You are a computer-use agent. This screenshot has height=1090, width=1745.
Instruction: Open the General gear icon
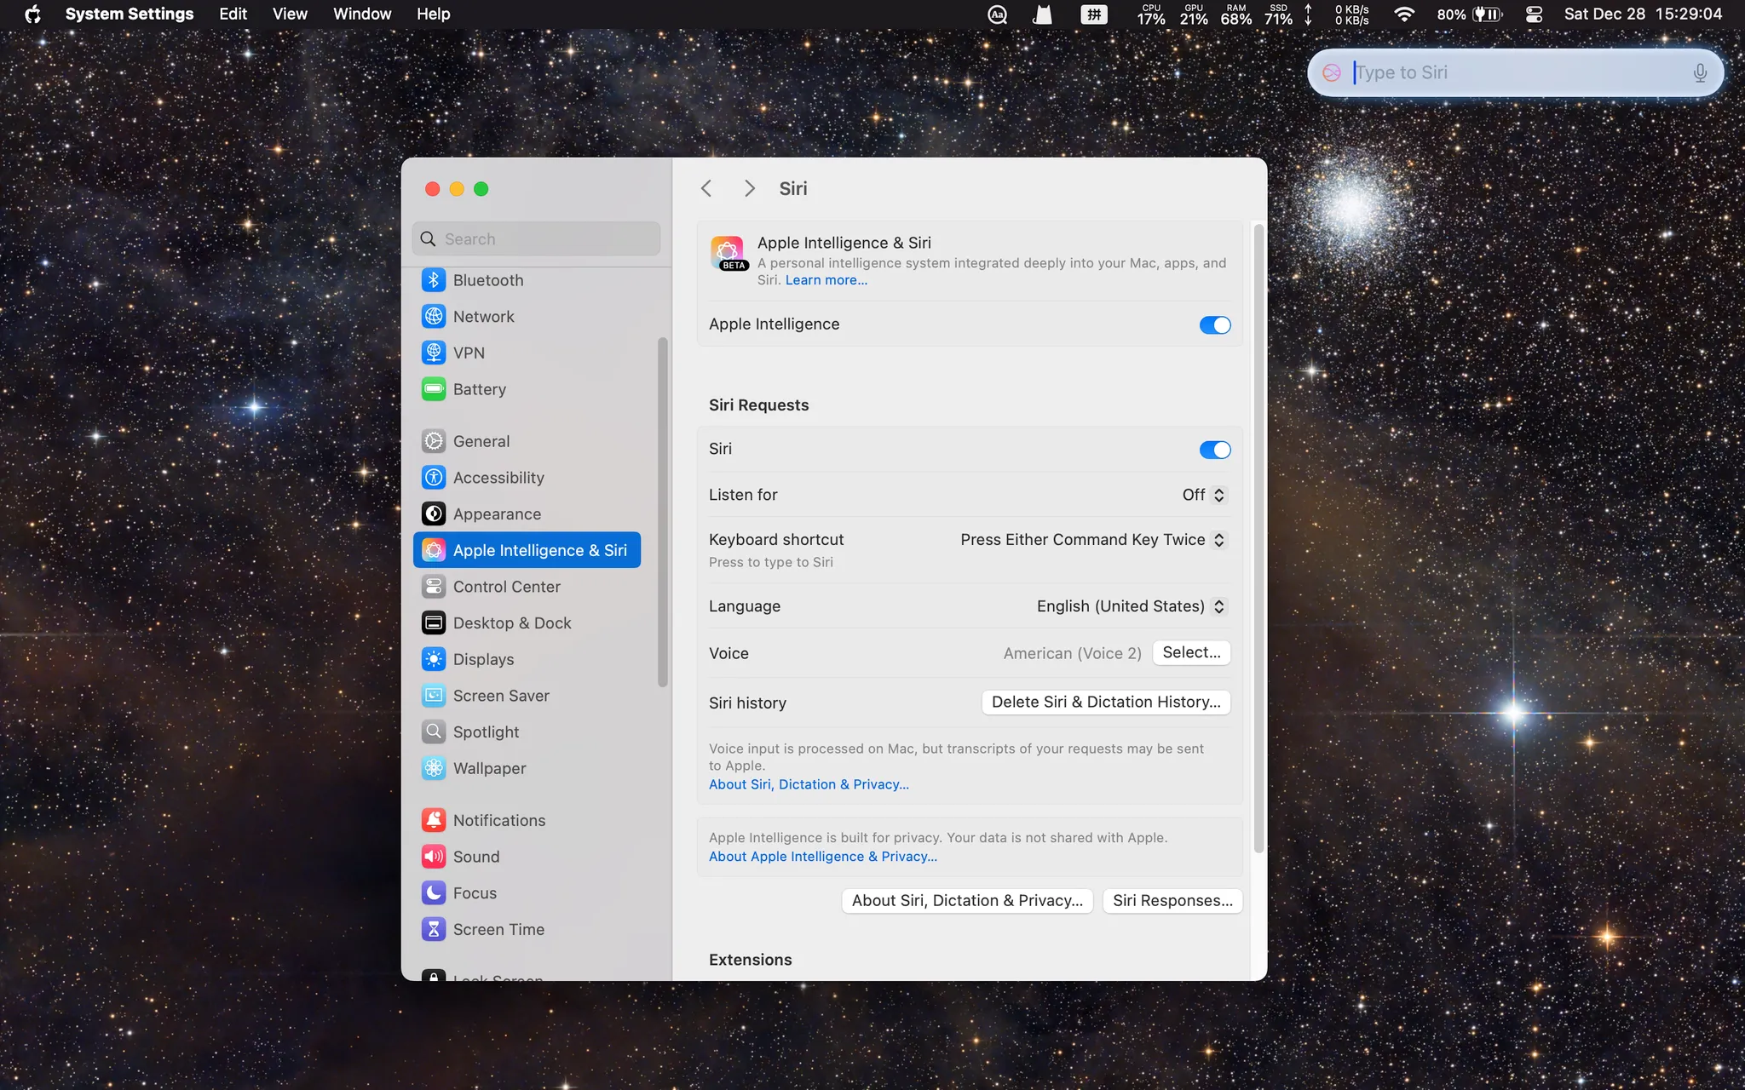(x=434, y=441)
